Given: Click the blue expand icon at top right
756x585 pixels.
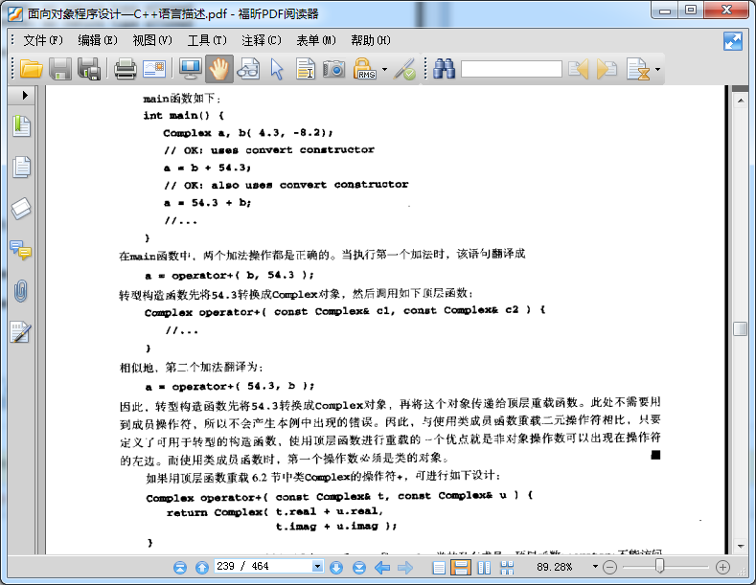Looking at the screenshot, I should click(733, 41).
